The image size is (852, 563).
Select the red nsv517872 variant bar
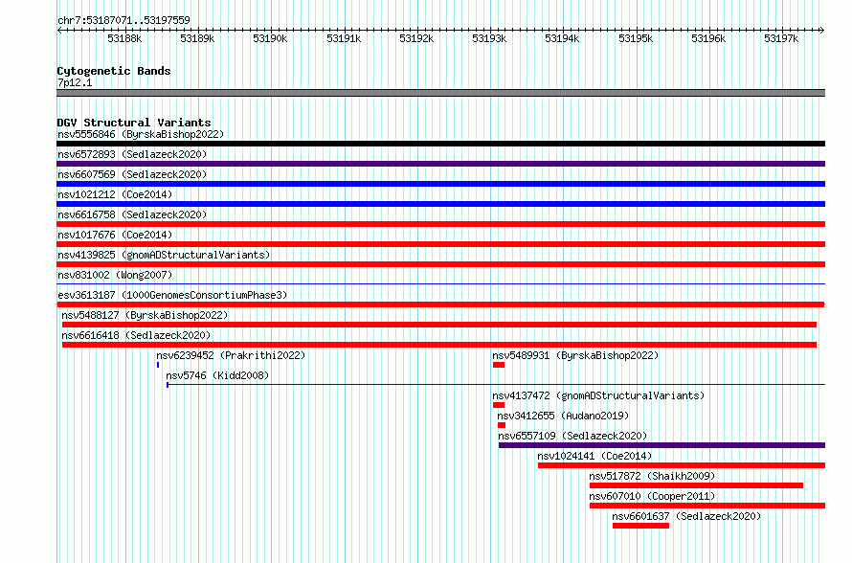tap(696, 485)
